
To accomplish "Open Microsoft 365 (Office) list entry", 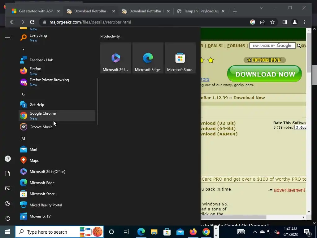I will click(57, 171).
